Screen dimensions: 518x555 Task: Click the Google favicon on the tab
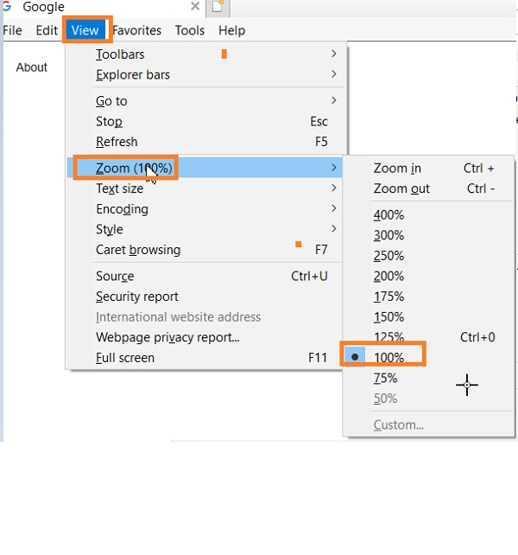pos(6,8)
